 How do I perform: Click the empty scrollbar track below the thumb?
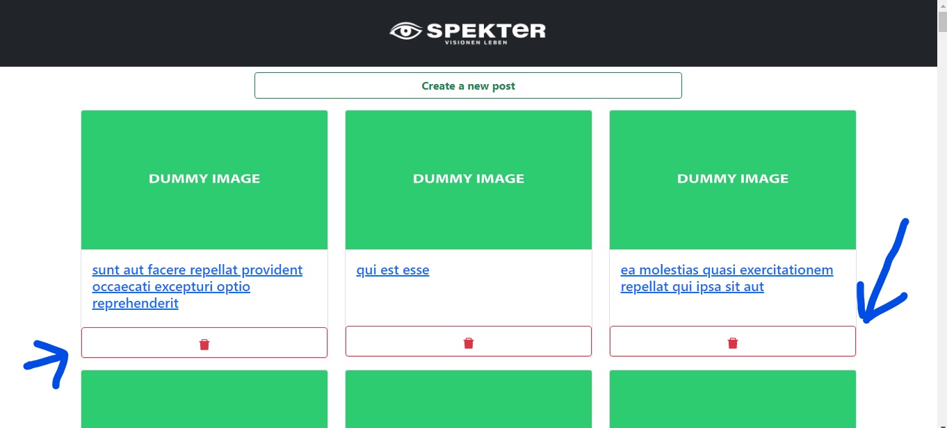942,229
